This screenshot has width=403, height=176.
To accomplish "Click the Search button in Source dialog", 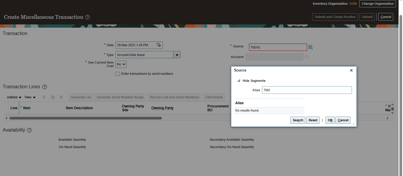I will tap(298, 120).
